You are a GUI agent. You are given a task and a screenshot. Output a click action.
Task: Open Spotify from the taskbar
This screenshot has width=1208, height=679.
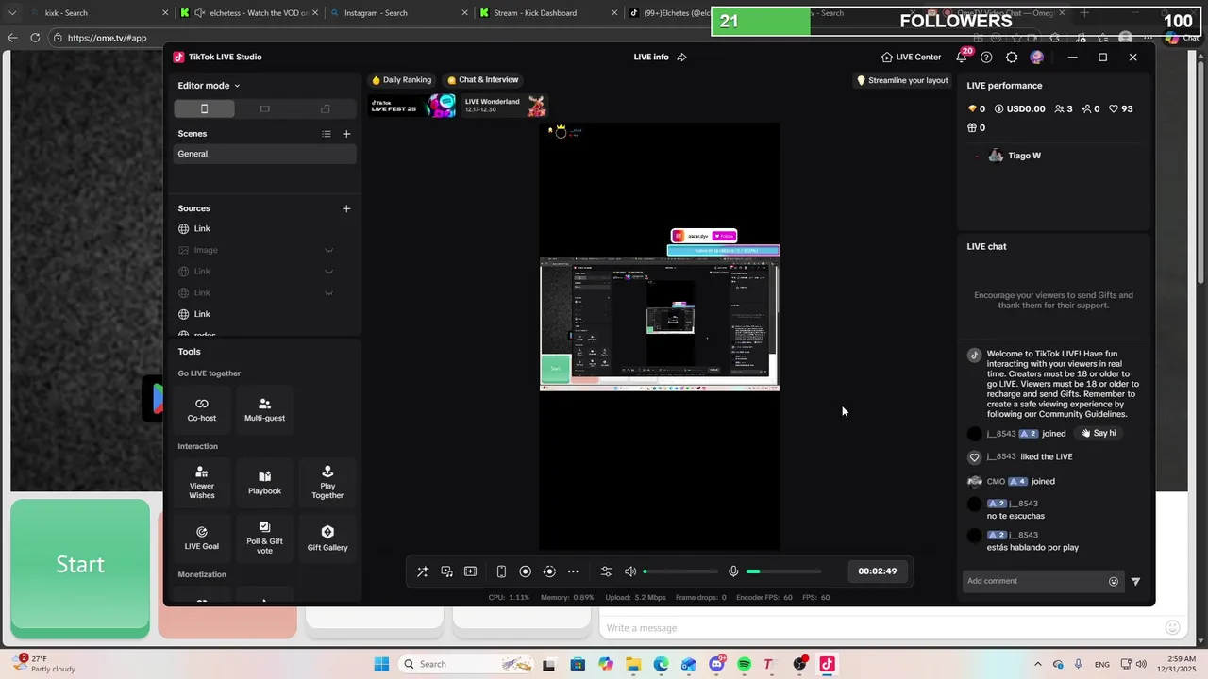[x=744, y=664]
